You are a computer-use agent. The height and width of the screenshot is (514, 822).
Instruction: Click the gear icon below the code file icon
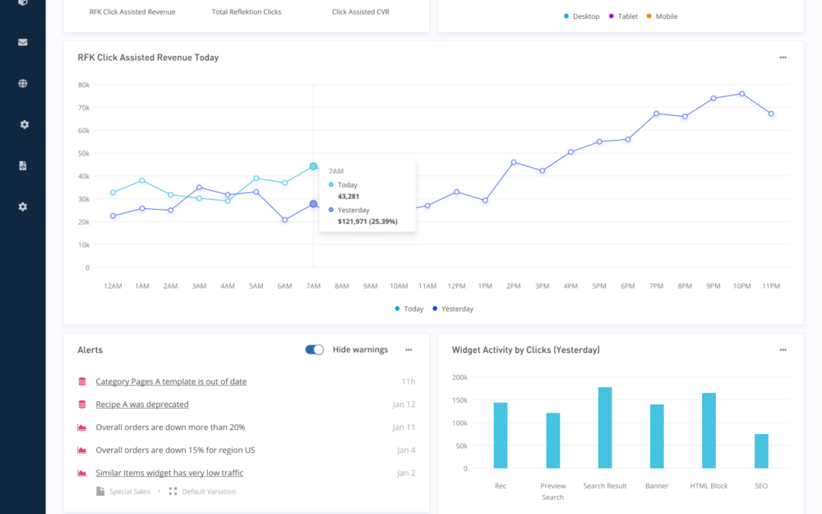click(x=24, y=206)
